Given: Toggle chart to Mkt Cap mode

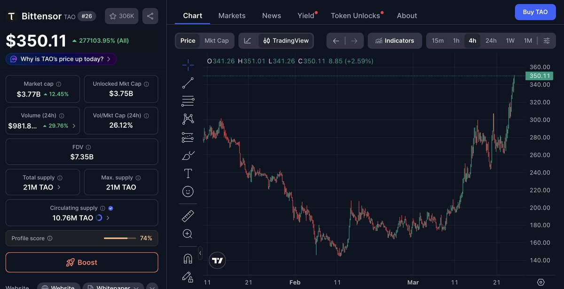Looking at the screenshot, I should point(217,41).
